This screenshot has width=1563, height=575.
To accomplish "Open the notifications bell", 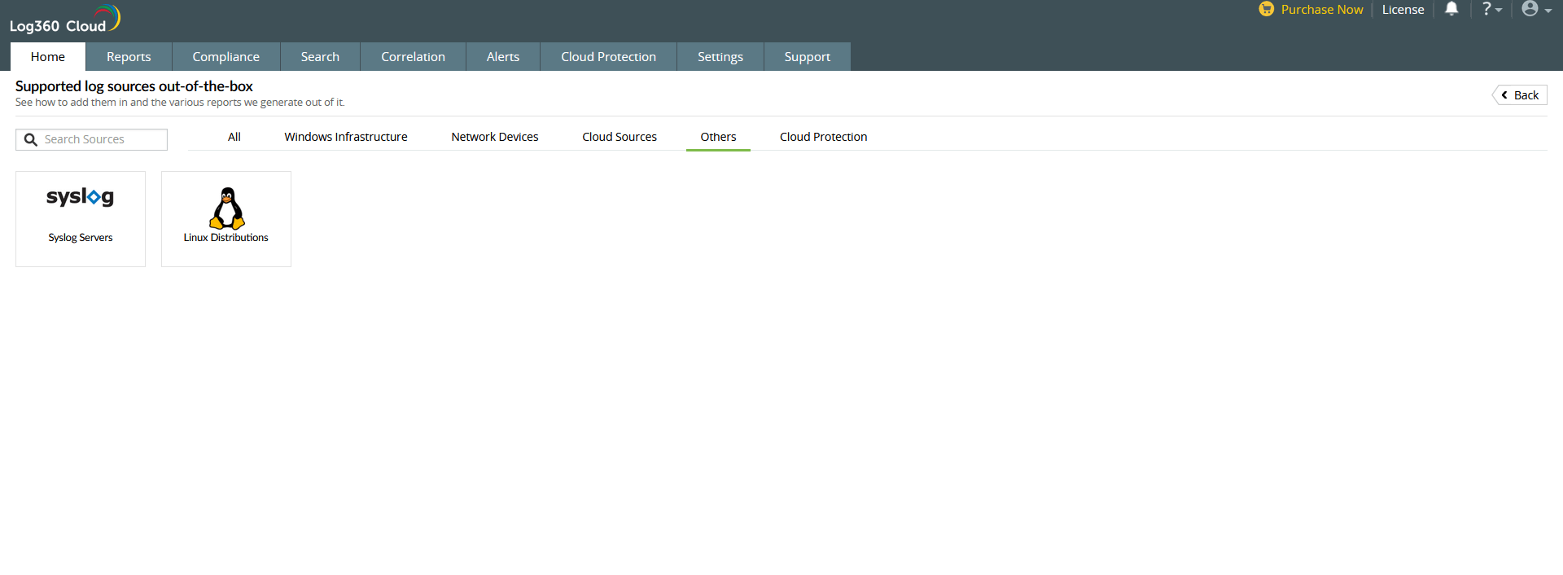I will pyautogui.click(x=1451, y=9).
